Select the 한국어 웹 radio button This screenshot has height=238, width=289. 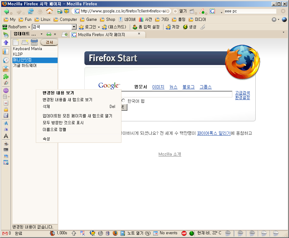(x=123, y=100)
